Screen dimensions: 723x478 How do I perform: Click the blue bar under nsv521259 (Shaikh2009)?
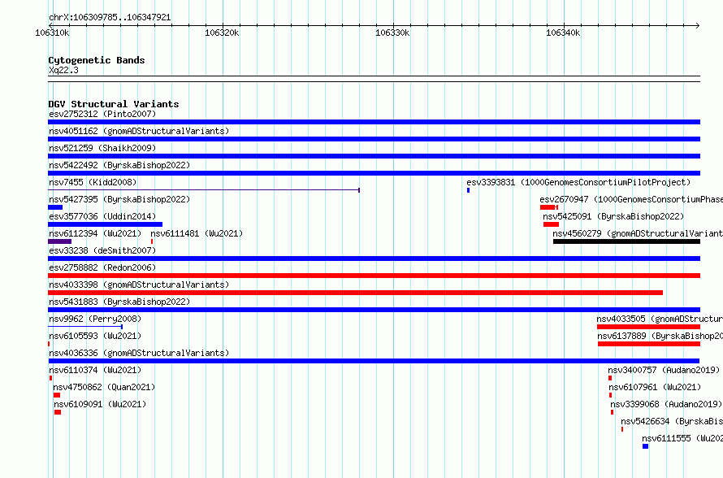[374, 156]
